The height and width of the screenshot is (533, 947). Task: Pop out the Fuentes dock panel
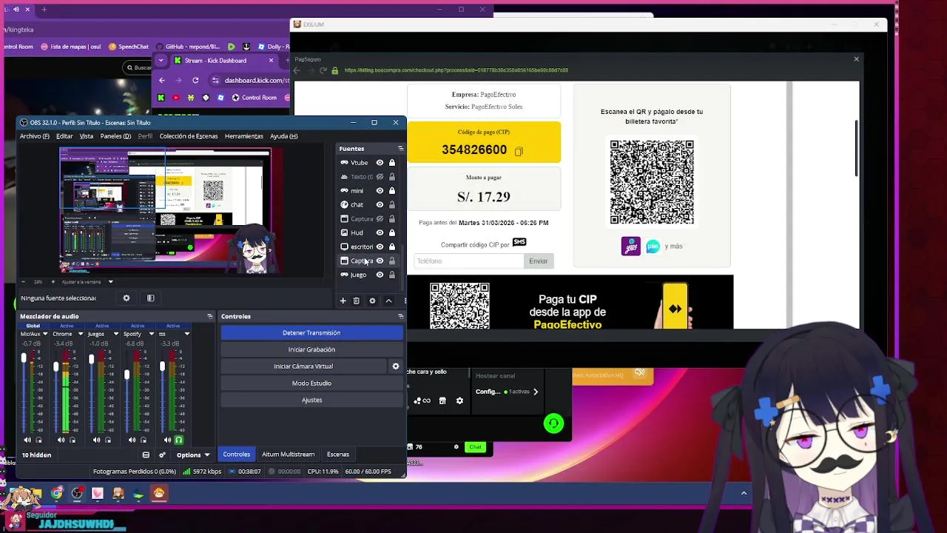tap(400, 149)
